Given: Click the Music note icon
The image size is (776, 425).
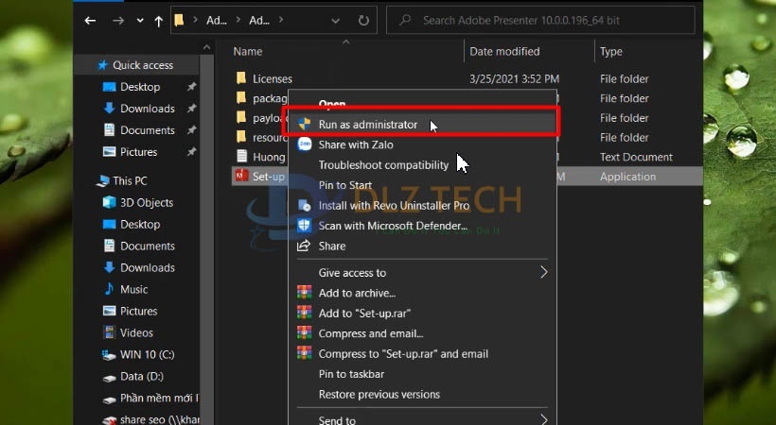Looking at the screenshot, I should tap(109, 289).
